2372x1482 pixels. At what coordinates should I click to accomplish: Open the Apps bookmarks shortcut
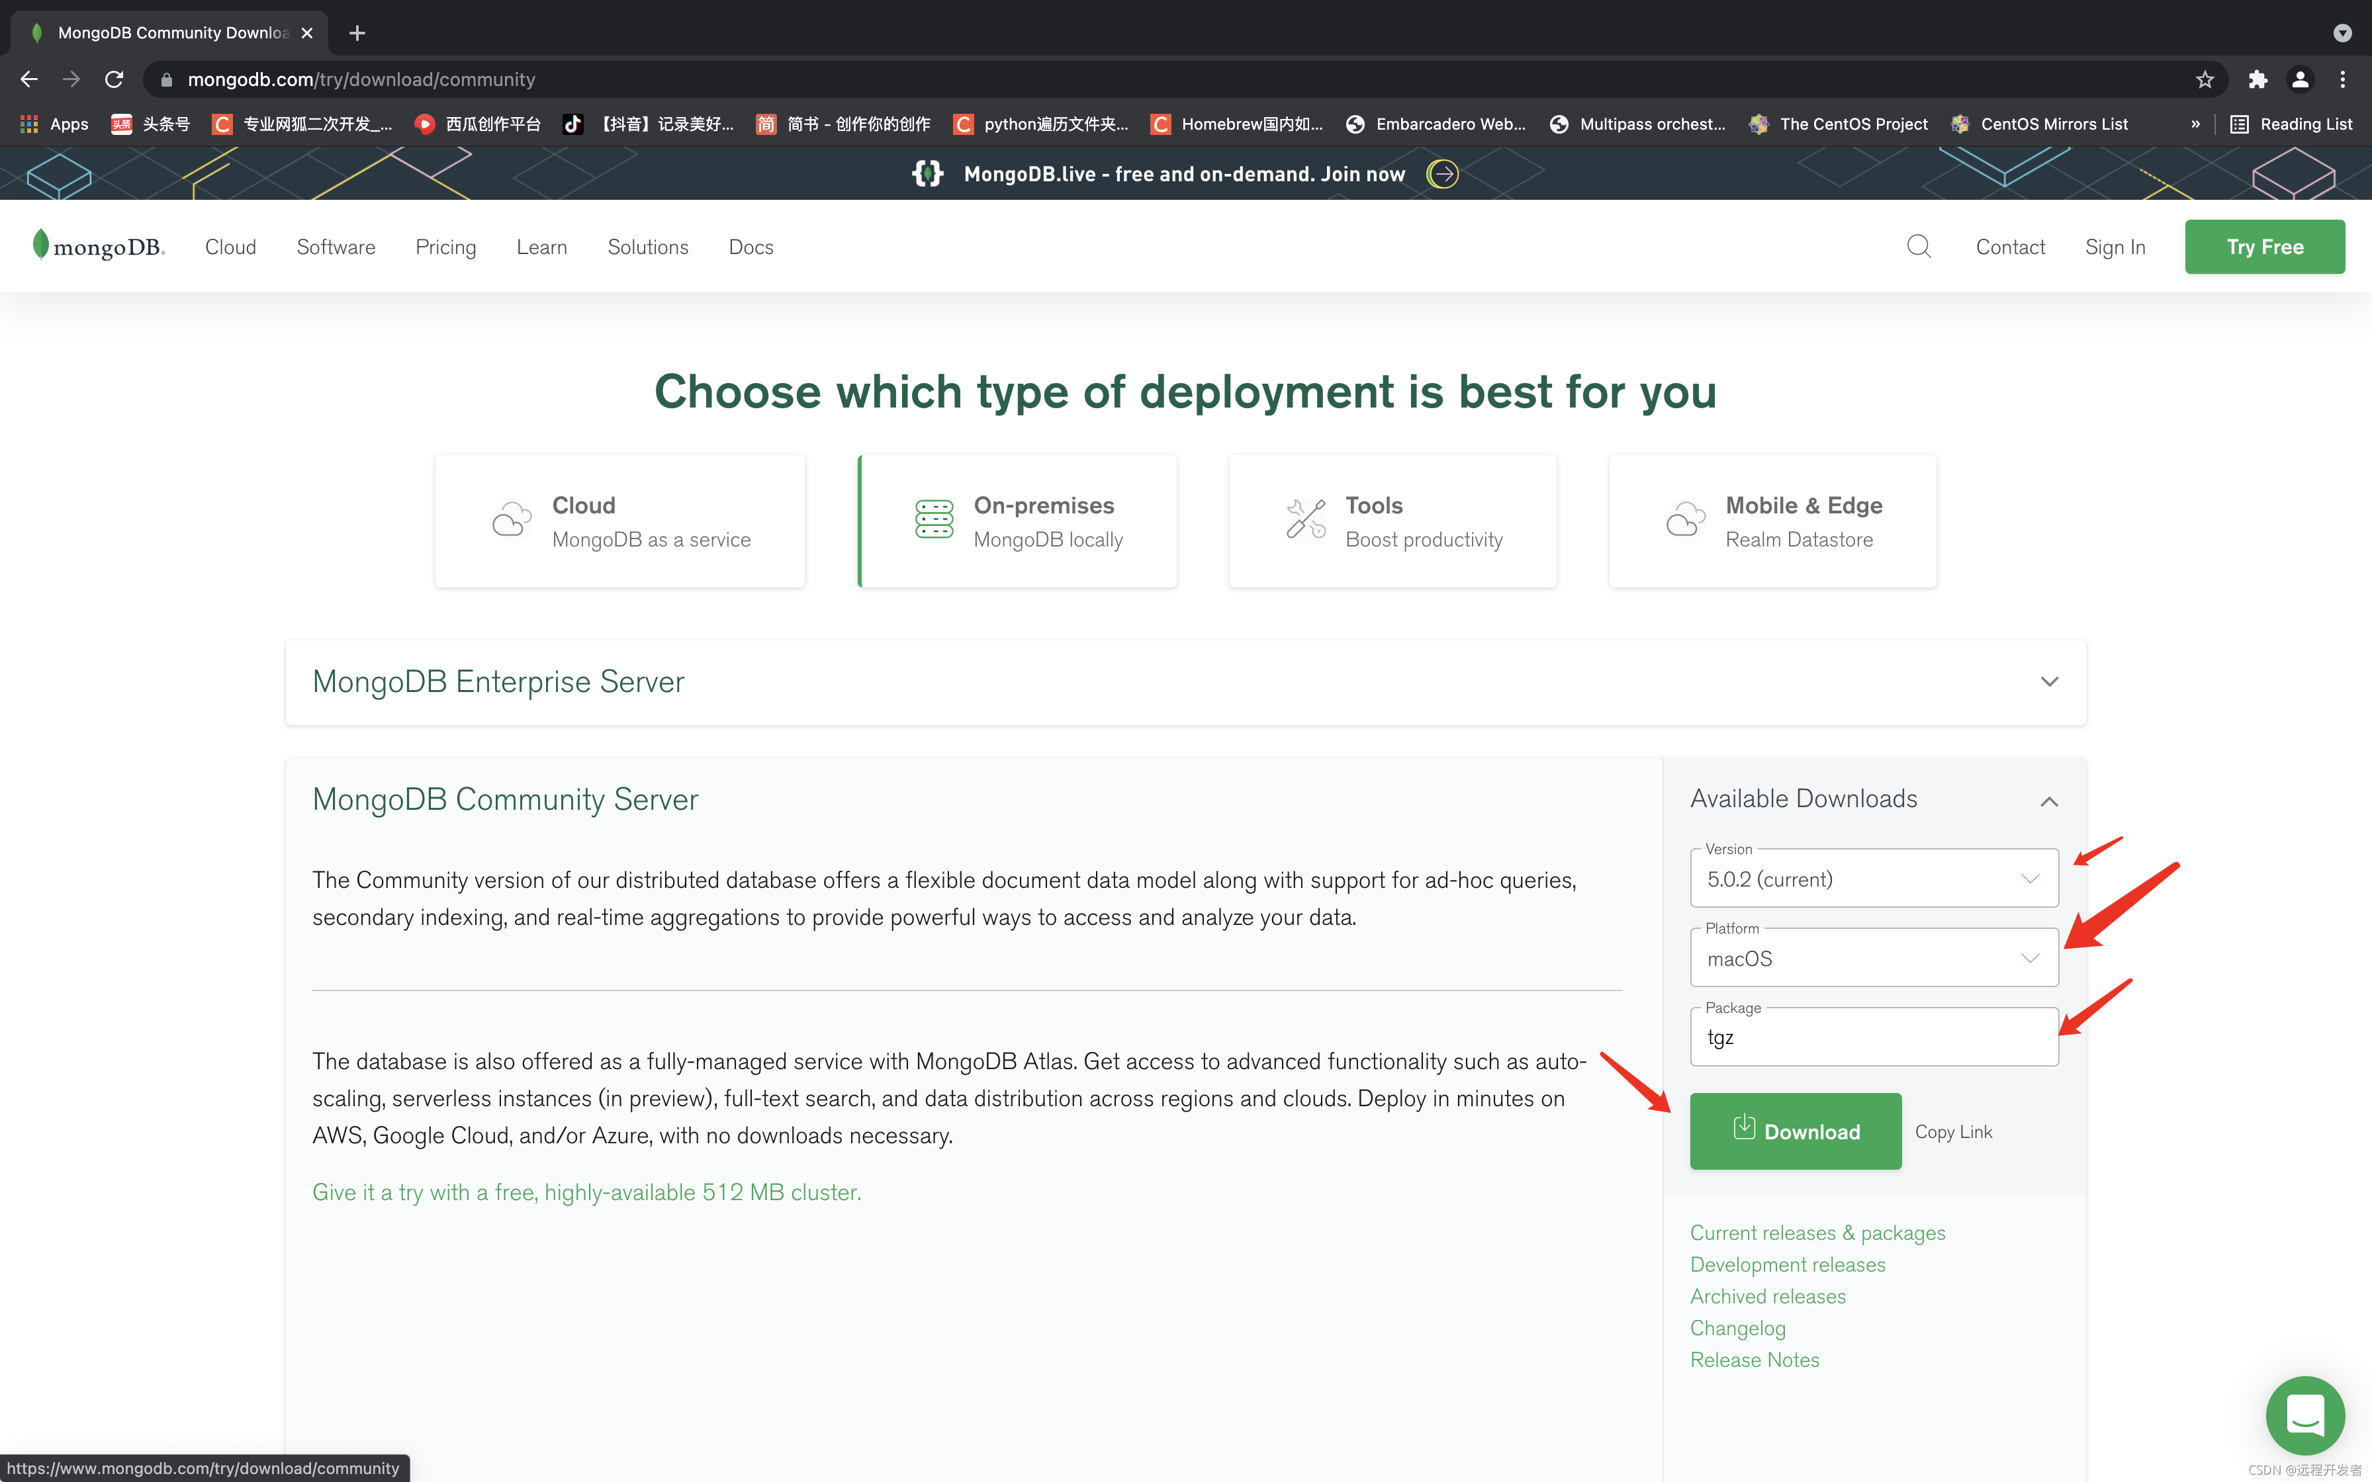(54, 124)
